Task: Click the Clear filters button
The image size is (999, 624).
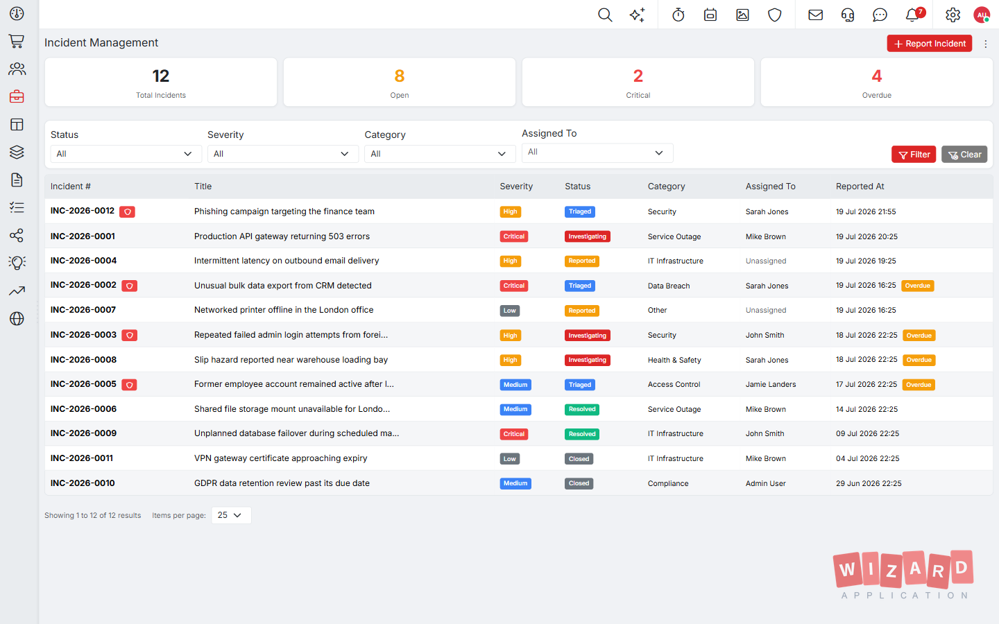Action: tap(964, 155)
